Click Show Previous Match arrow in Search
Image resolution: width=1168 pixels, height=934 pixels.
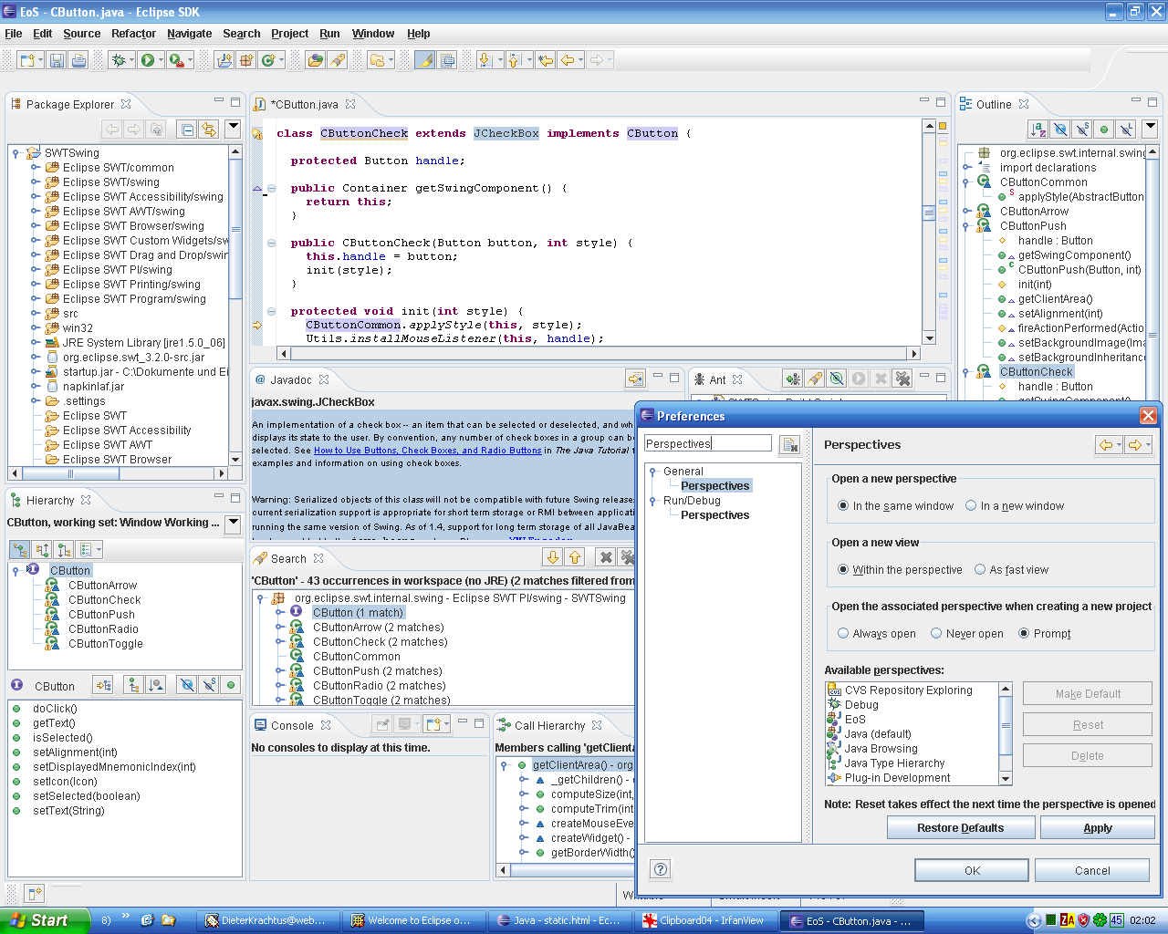click(x=575, y=557)
